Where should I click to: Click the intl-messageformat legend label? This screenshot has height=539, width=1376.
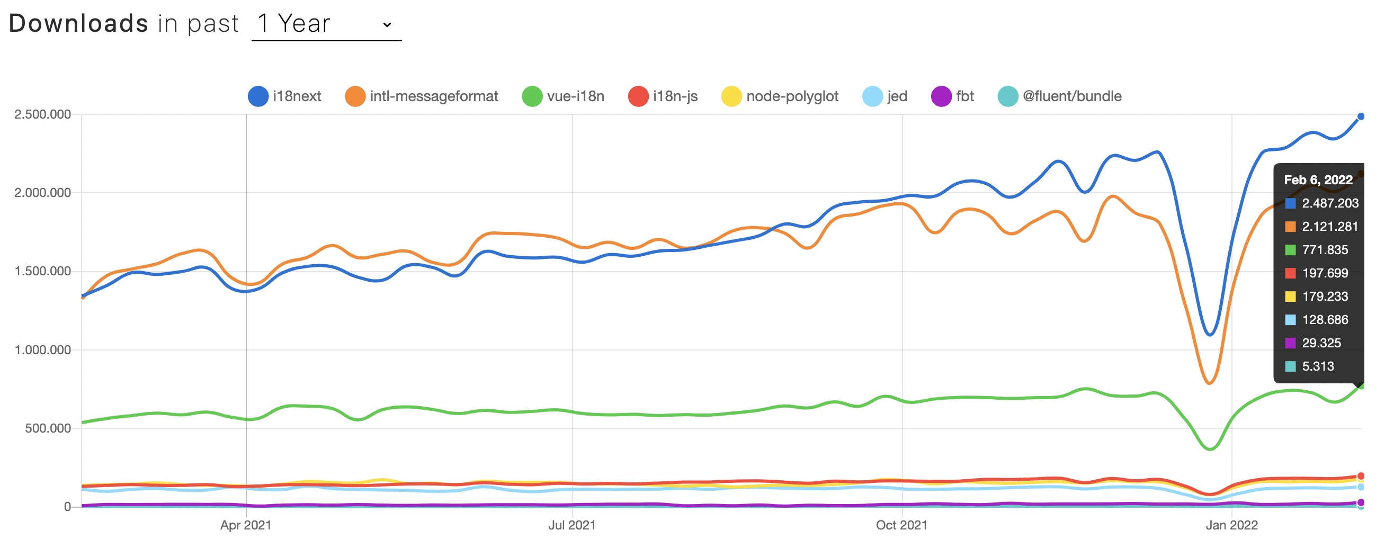(x=434, y=97)
